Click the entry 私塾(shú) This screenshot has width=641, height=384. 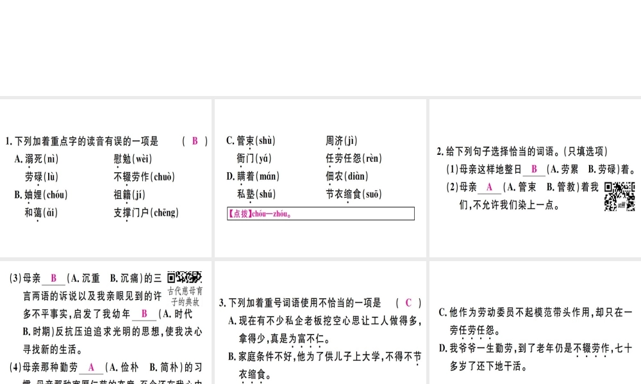click(x=256, y=195)
